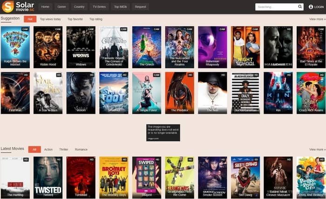
Task: Open the Bohemian Rhapsody poster
Action: tap(212, 47)
